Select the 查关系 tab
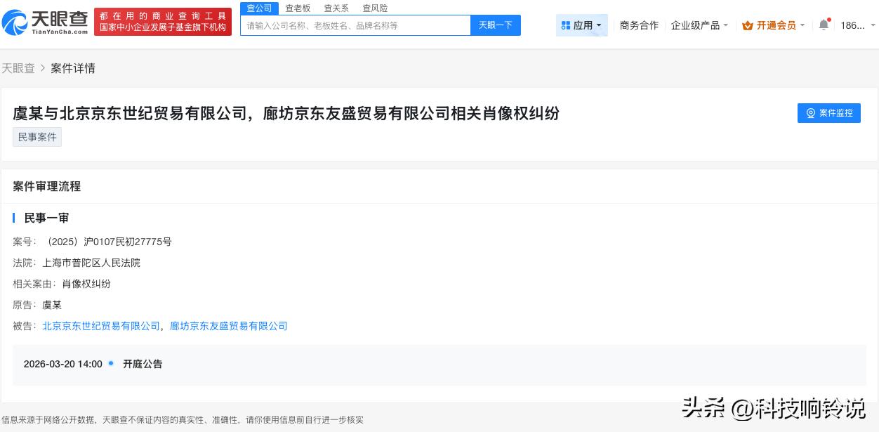 click(336, 8)
